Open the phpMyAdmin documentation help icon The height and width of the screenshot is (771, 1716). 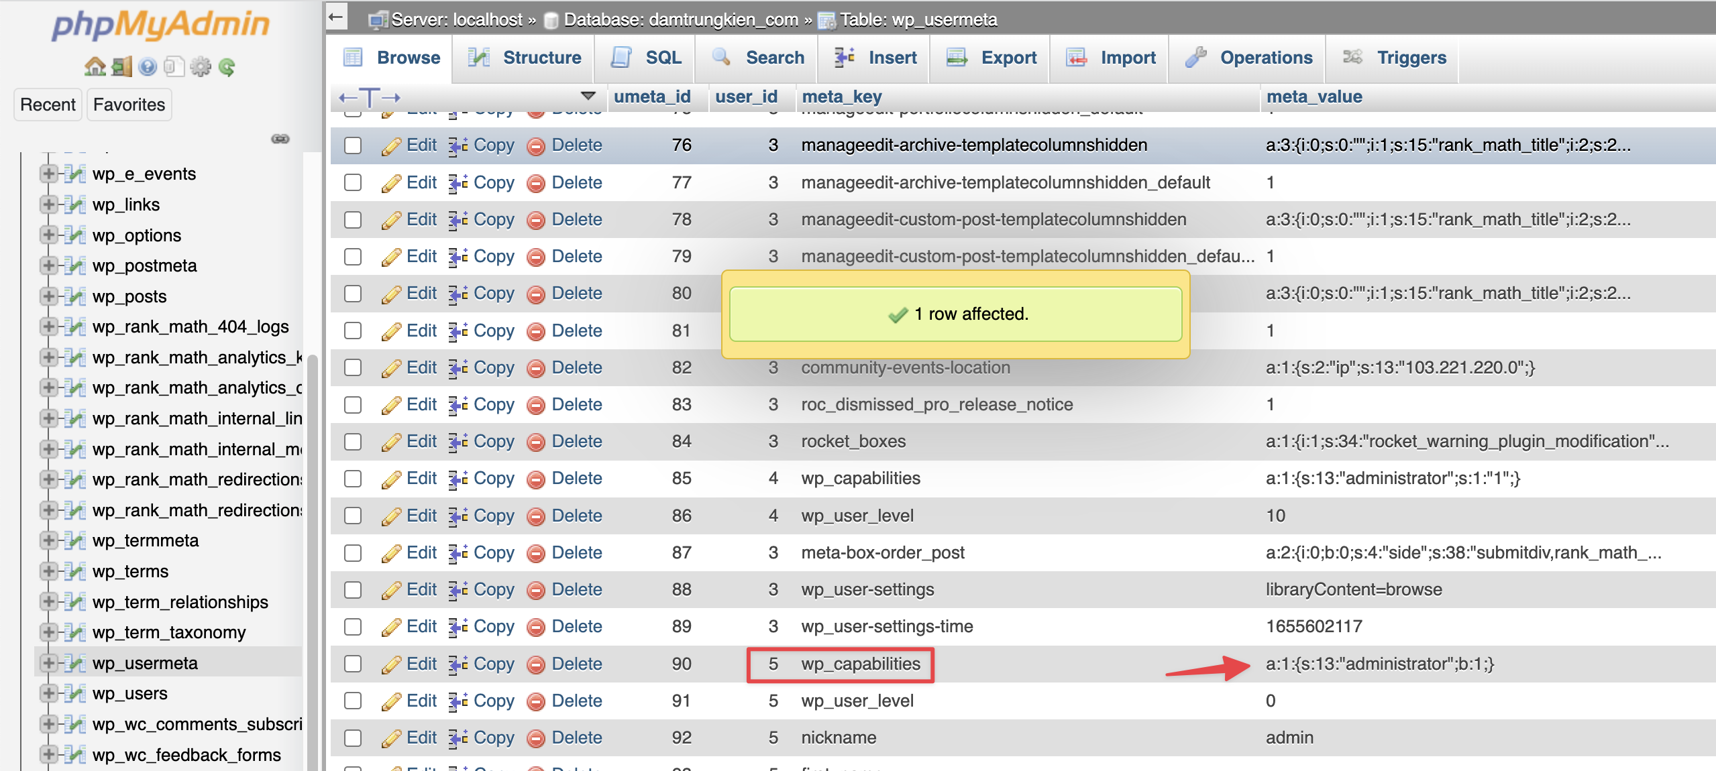[148, 66]
